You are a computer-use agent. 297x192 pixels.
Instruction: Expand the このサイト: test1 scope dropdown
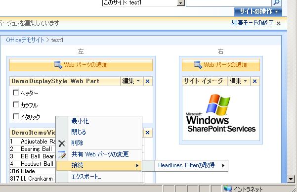[x=181, y=3]
